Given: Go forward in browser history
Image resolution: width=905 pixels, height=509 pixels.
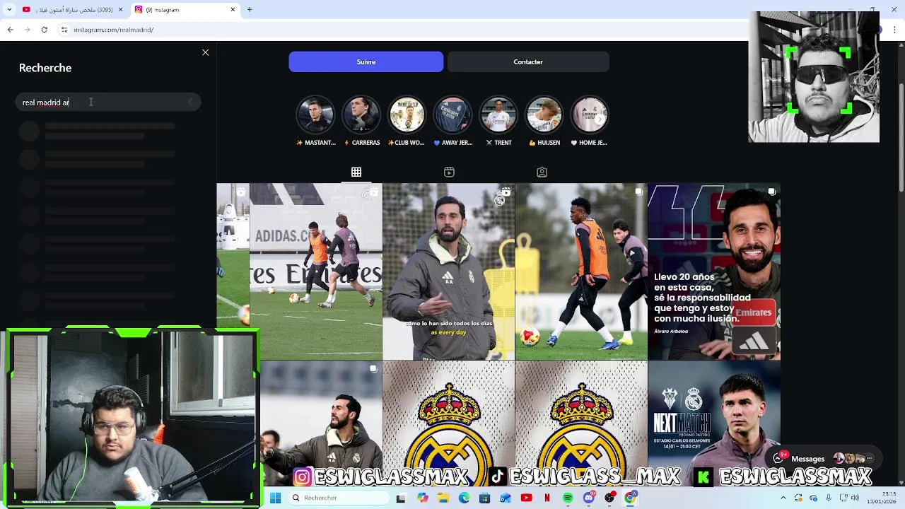Looking at the screenshot, I should [27, 30].
